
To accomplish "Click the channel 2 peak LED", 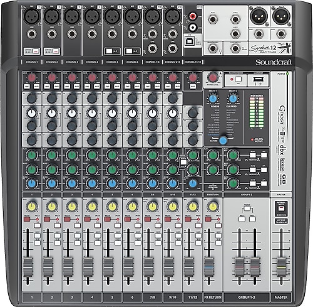I will pos(57,219).
